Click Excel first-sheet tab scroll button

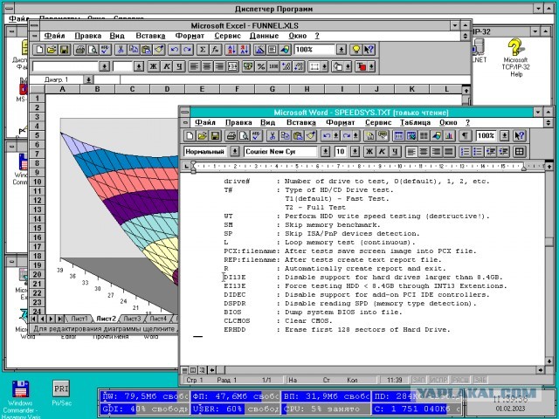pos(33,319)
